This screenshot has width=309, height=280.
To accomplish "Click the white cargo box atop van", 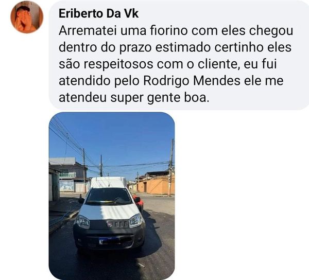I will (108, 182).
